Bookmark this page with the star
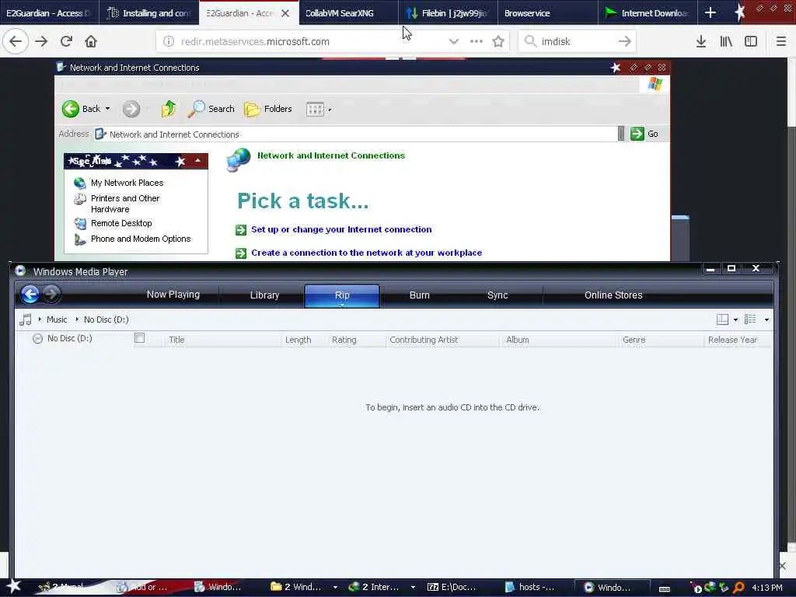 498,42
